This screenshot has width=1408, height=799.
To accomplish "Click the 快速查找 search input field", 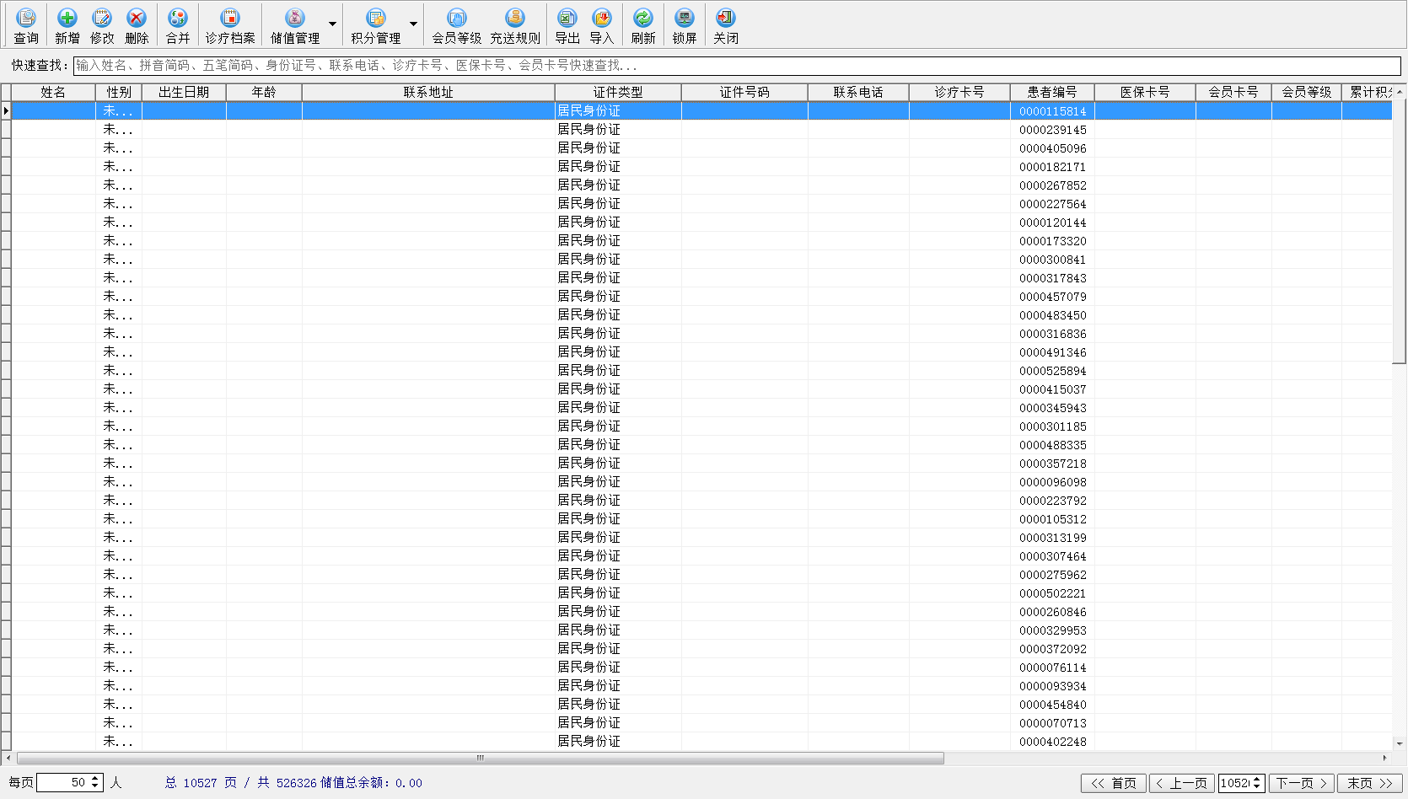I will tap(736, 66).
